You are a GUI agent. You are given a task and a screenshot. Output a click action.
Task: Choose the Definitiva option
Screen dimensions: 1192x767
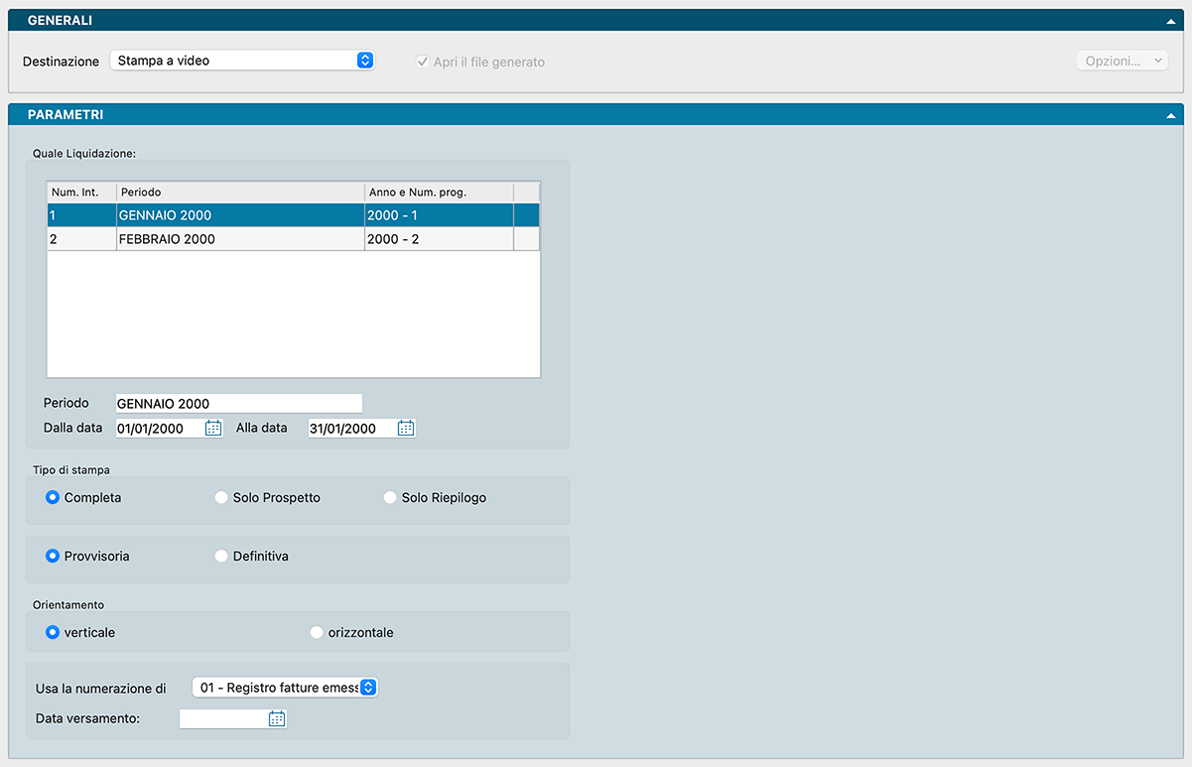pyautogui.click(x=221, y=557)
